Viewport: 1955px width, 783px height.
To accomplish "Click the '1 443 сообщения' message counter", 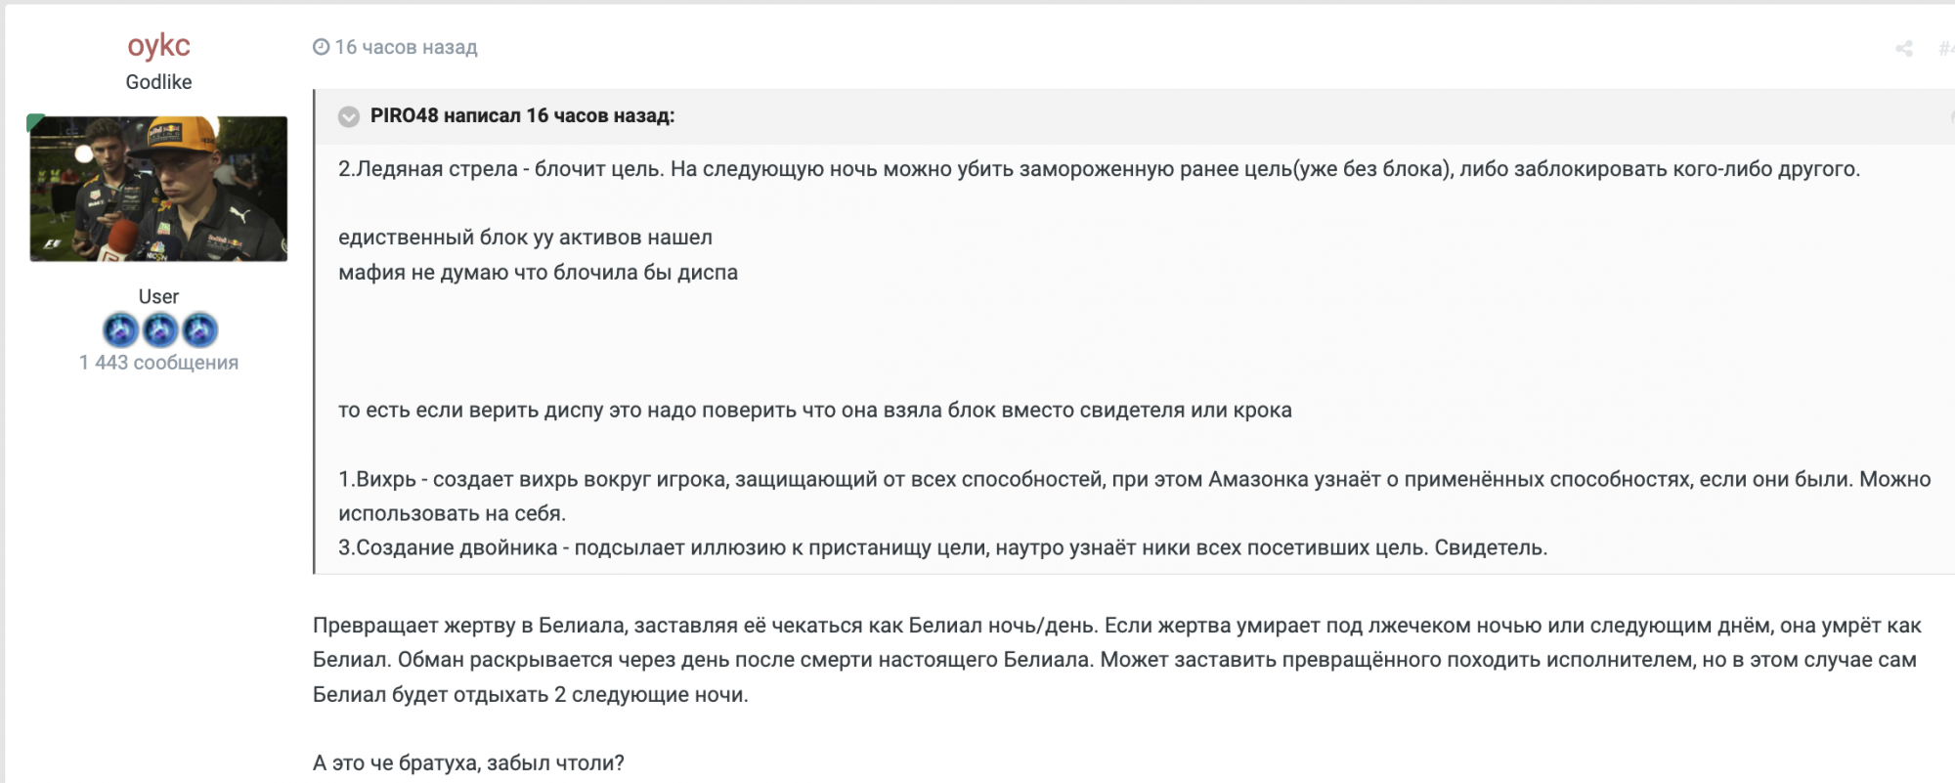I will point(158,362).
